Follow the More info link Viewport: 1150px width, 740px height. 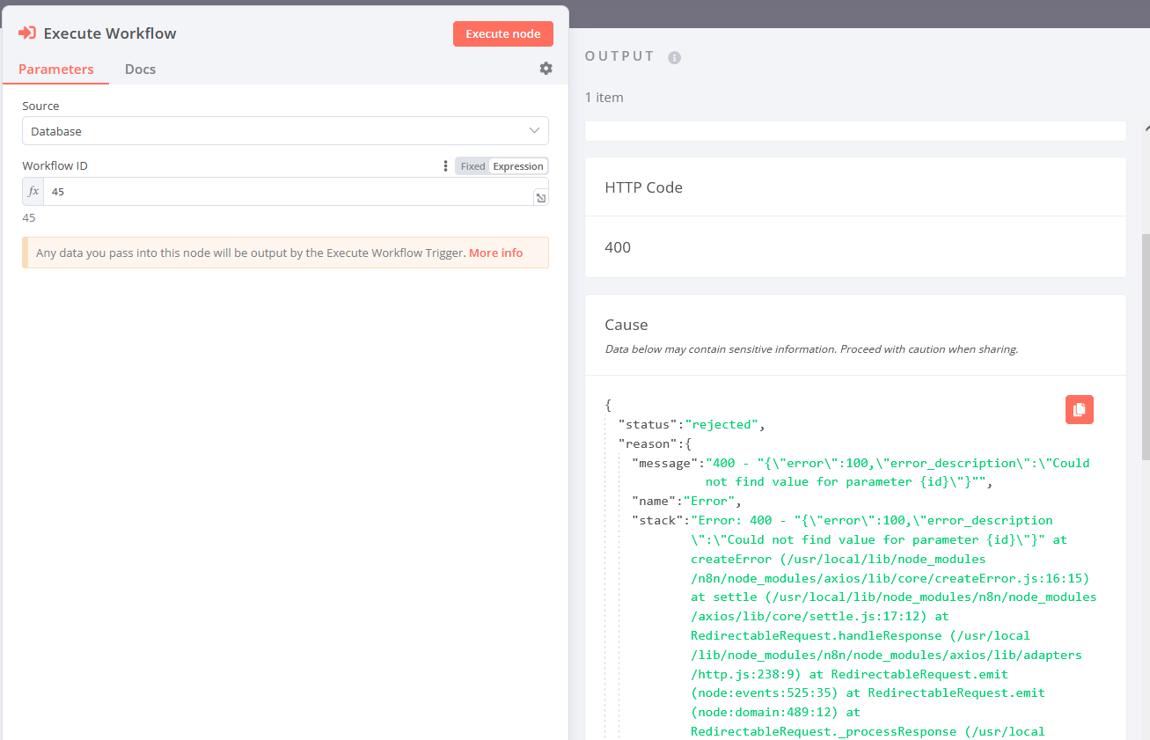pos(495,253)
